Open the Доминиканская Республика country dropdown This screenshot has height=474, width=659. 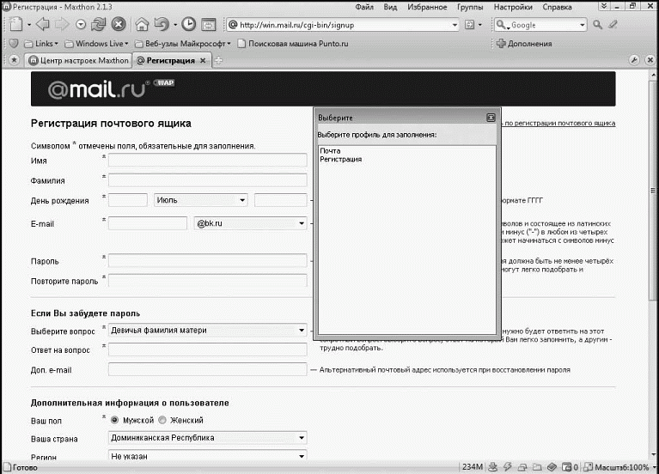click(x=208, y=437)
